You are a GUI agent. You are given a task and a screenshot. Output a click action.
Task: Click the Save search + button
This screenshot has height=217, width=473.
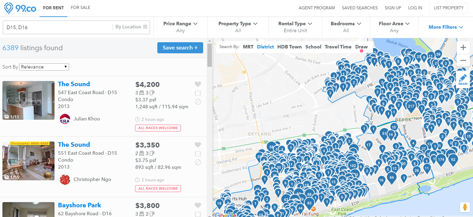[180, 48]
